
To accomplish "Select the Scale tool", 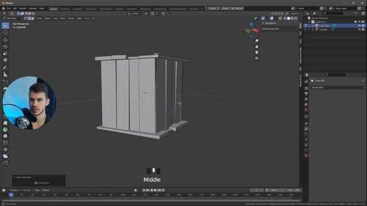I will [5, 53].
